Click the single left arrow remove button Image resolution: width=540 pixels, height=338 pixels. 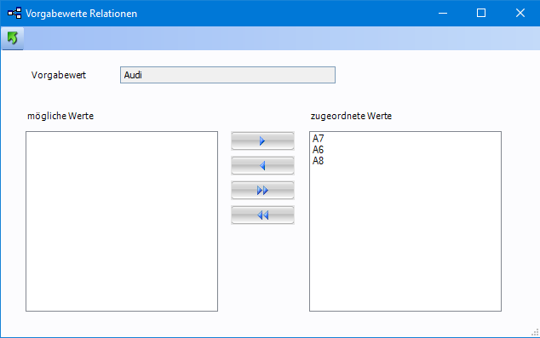tap(262, 165)
